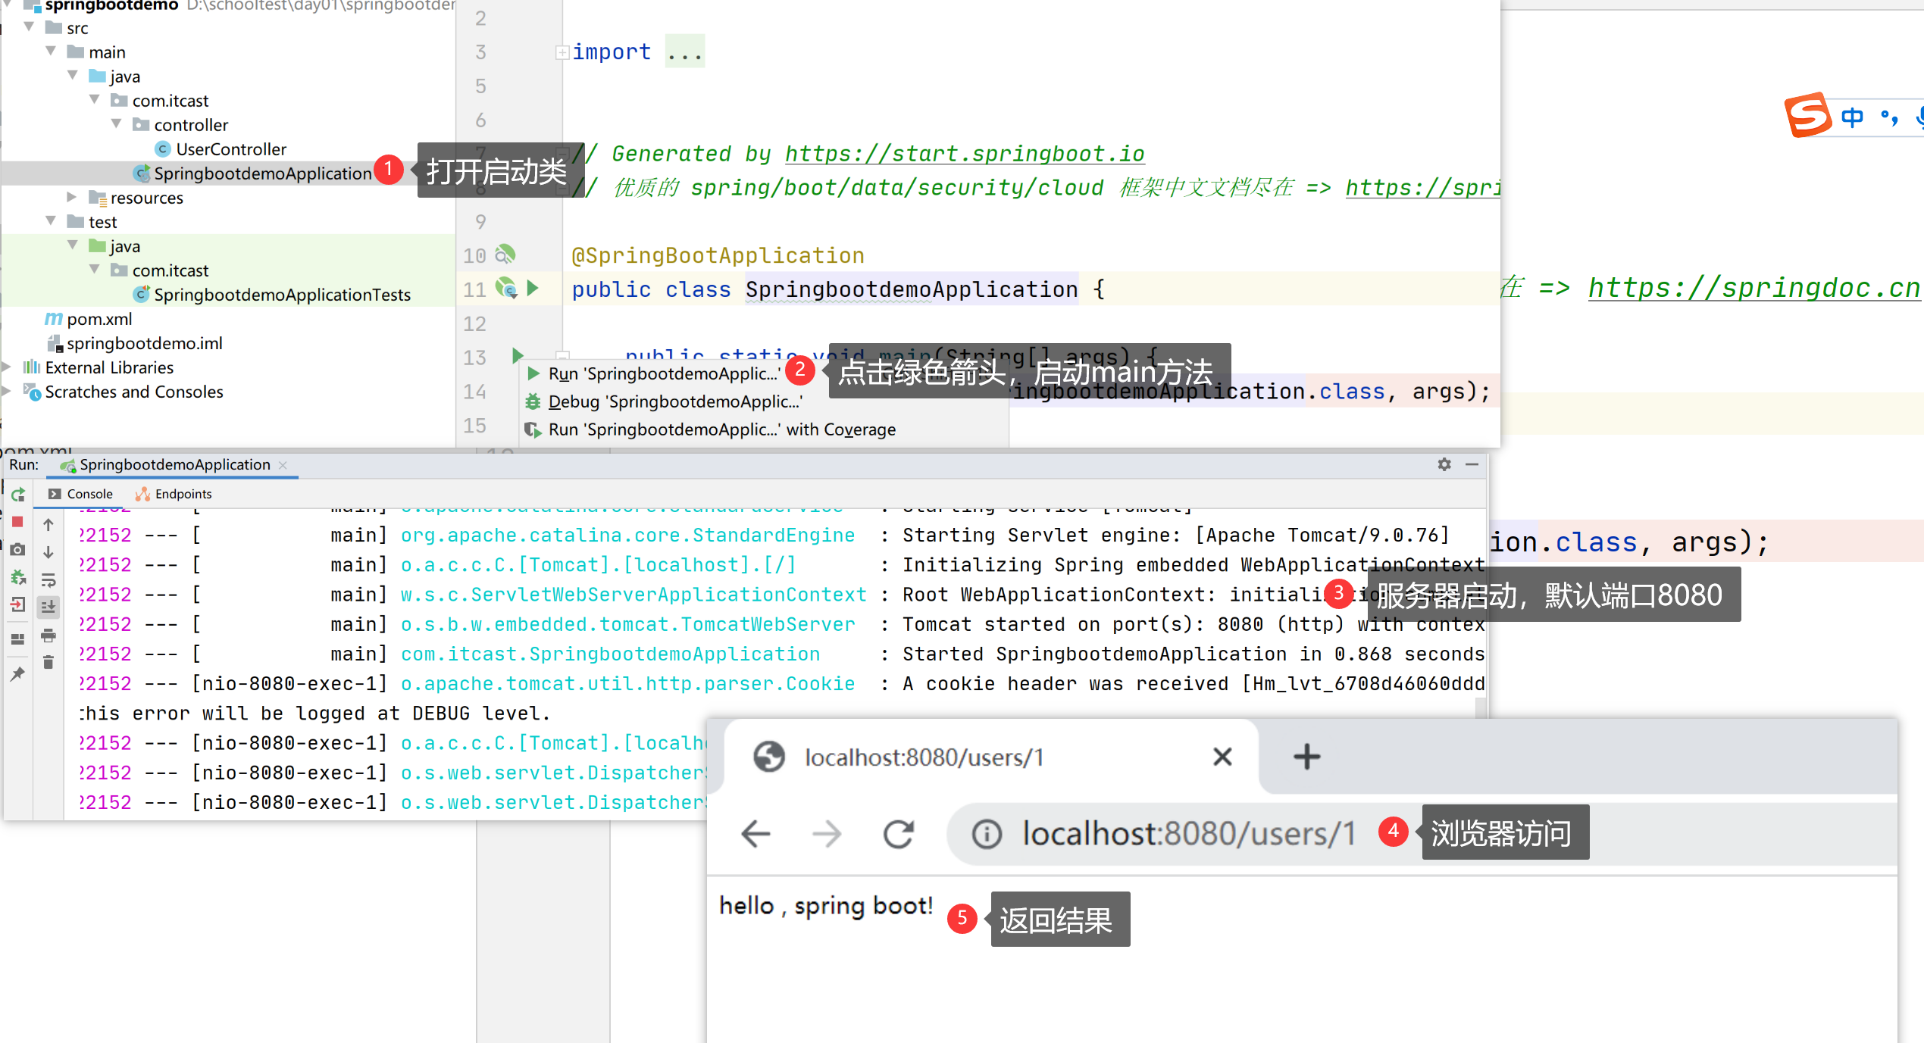Switch to the Console tab
The height and width of the screenshot is (1043, 1924).
(81, 494)
